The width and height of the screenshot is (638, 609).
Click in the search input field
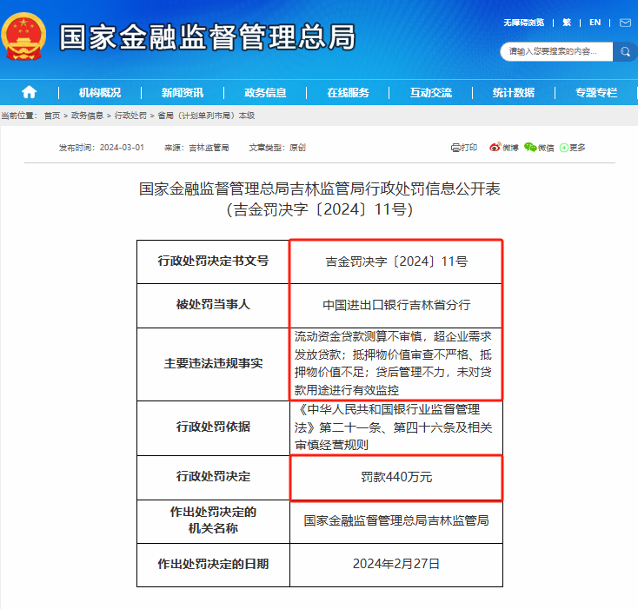556,52
